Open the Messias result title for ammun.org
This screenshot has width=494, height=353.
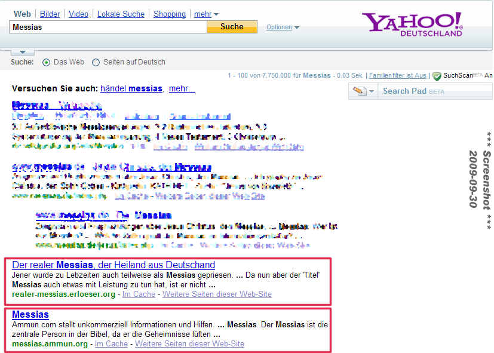[30, 314]
